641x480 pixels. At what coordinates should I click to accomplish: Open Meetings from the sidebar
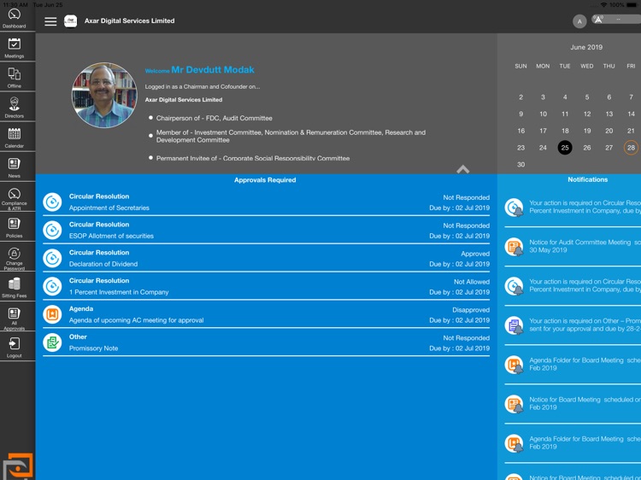coord(15,48)
